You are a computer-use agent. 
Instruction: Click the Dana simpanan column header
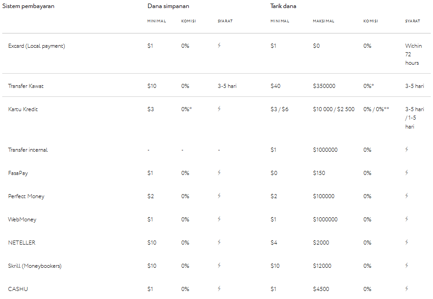coord(168,6)
